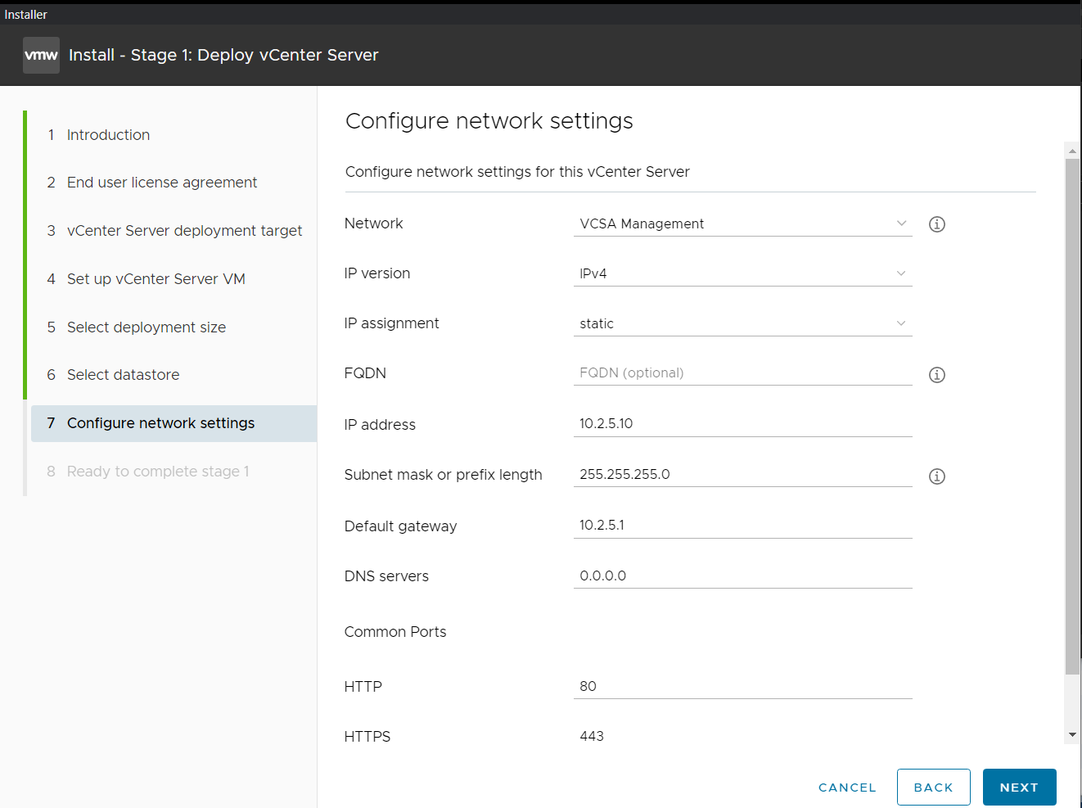This screenshot has width=1082, height=808.
Task: Click the Default gateway field 10.2.5.1
Action: tap(742, 525)
